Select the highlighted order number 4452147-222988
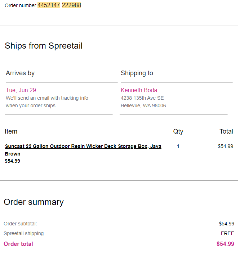The width and height of the screenshot is (240, 256). tap(59, 5)
